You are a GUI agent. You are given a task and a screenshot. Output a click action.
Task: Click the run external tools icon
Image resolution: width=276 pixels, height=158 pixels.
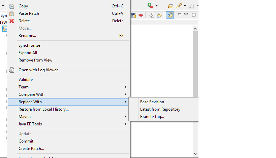[150, 6]
